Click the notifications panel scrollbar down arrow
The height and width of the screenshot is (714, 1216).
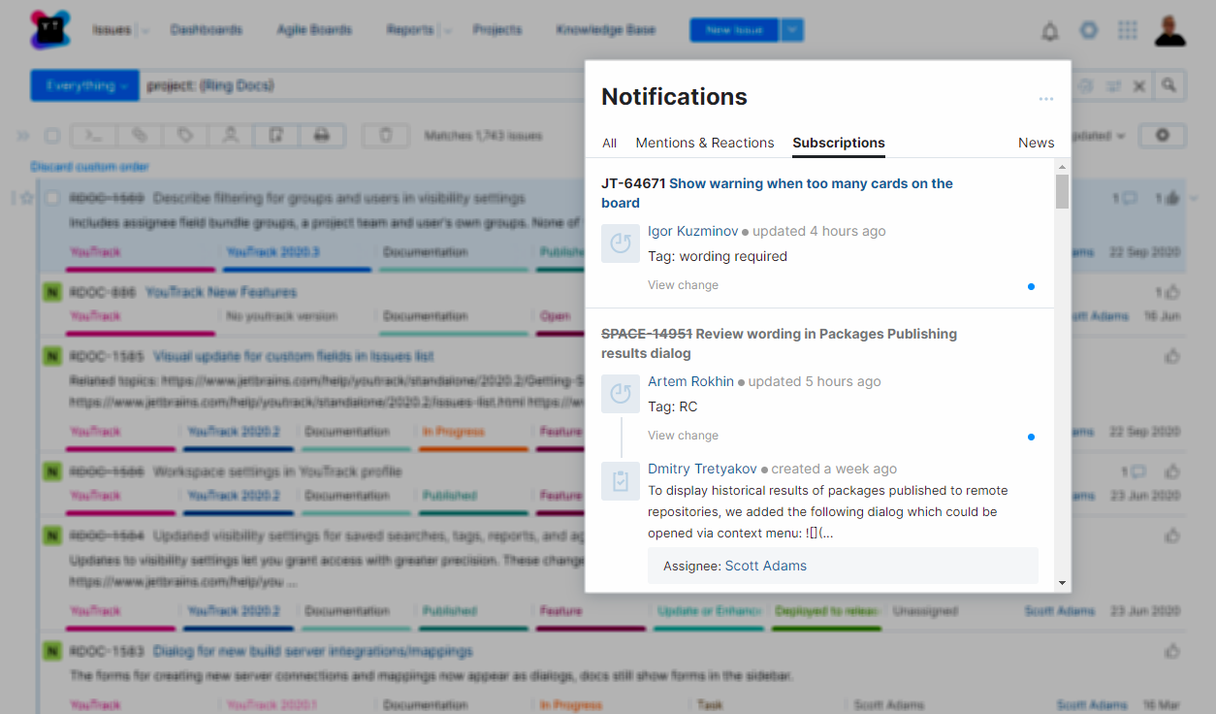(1062, 583)
